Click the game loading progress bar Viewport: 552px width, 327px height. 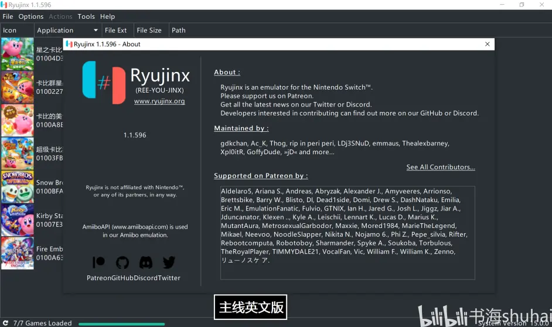point(121,324)
